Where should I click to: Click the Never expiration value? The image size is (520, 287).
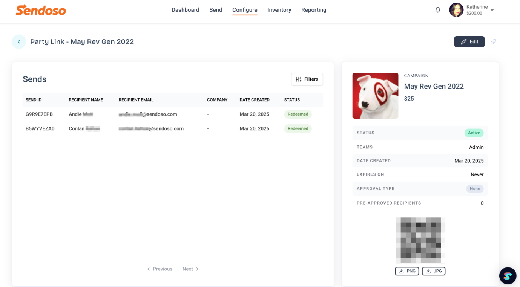pyautogui.click(x=477, y=174)
